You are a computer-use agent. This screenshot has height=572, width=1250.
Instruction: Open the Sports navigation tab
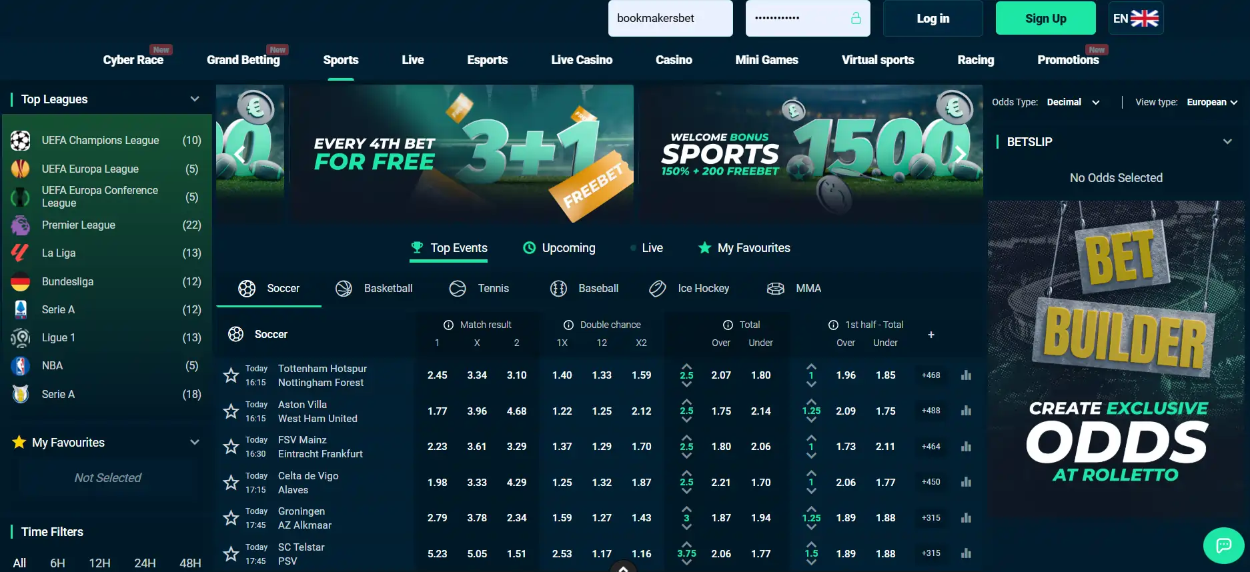click(341, 60)
